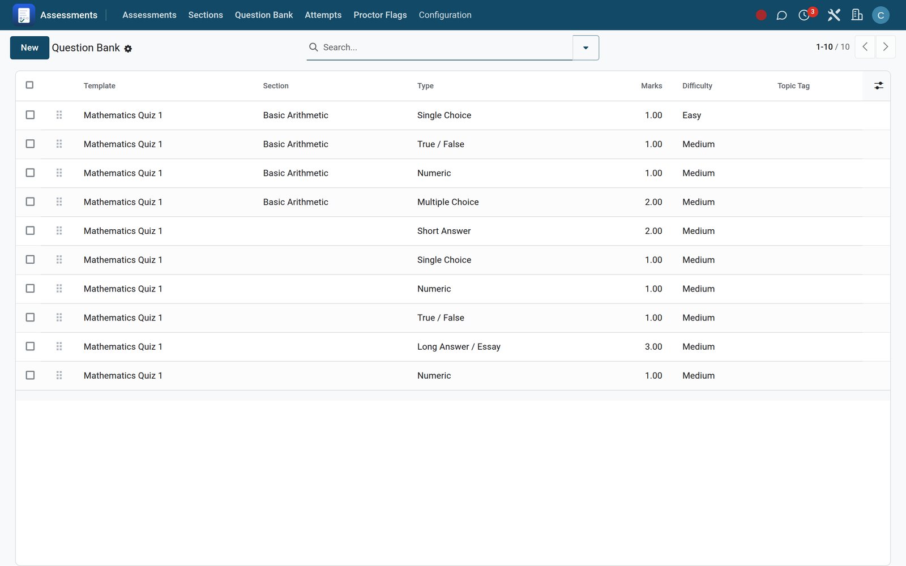Sort by the Difficulty column header

[x=697, y=86]
